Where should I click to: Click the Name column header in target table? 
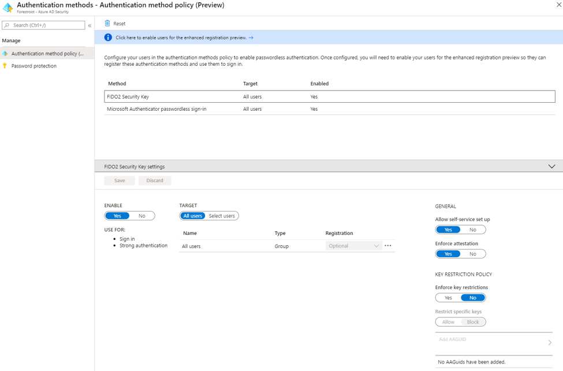(190, 233)
